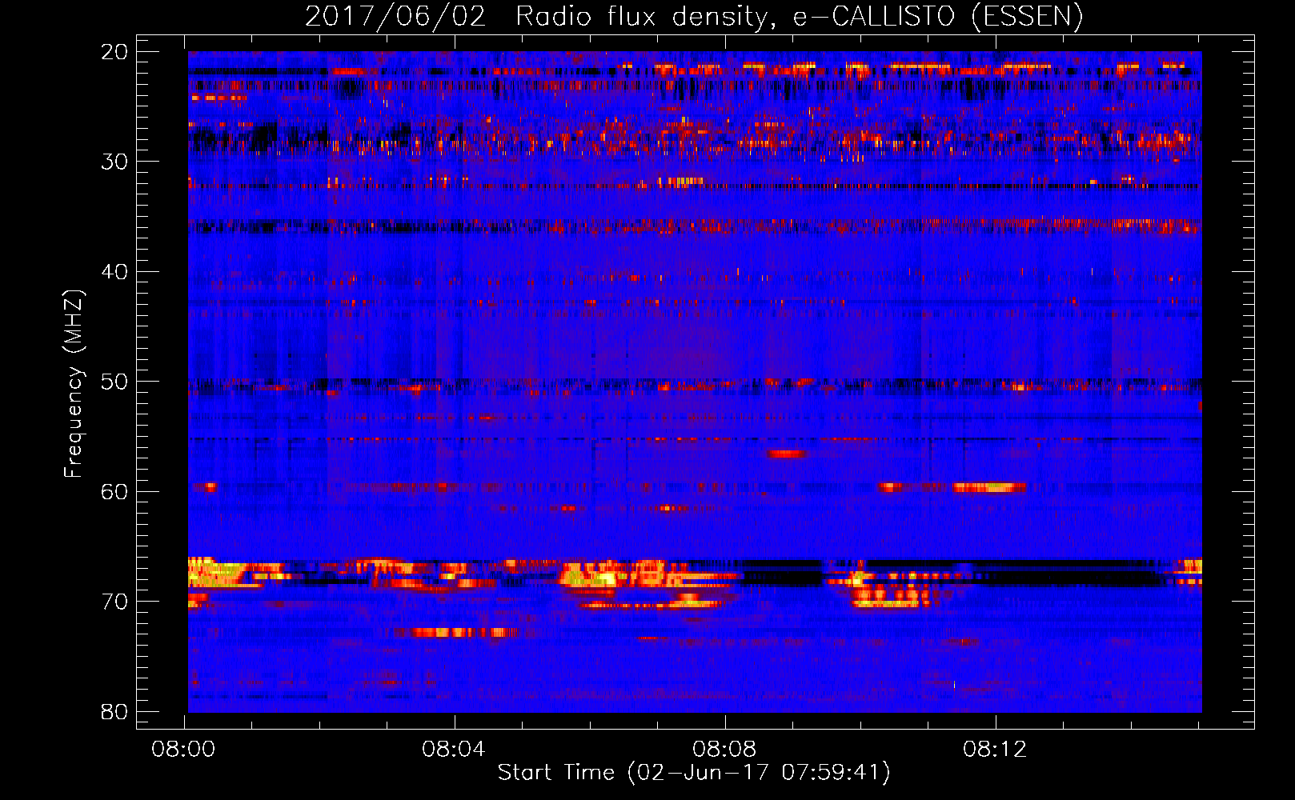Select the 08:04 time tick label

point(454,750)
